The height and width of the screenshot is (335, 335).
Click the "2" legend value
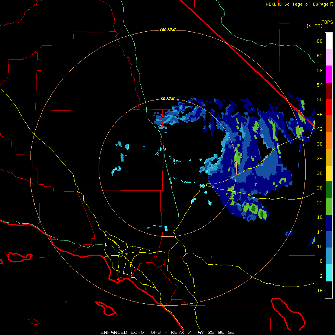[x=321, y=276]
